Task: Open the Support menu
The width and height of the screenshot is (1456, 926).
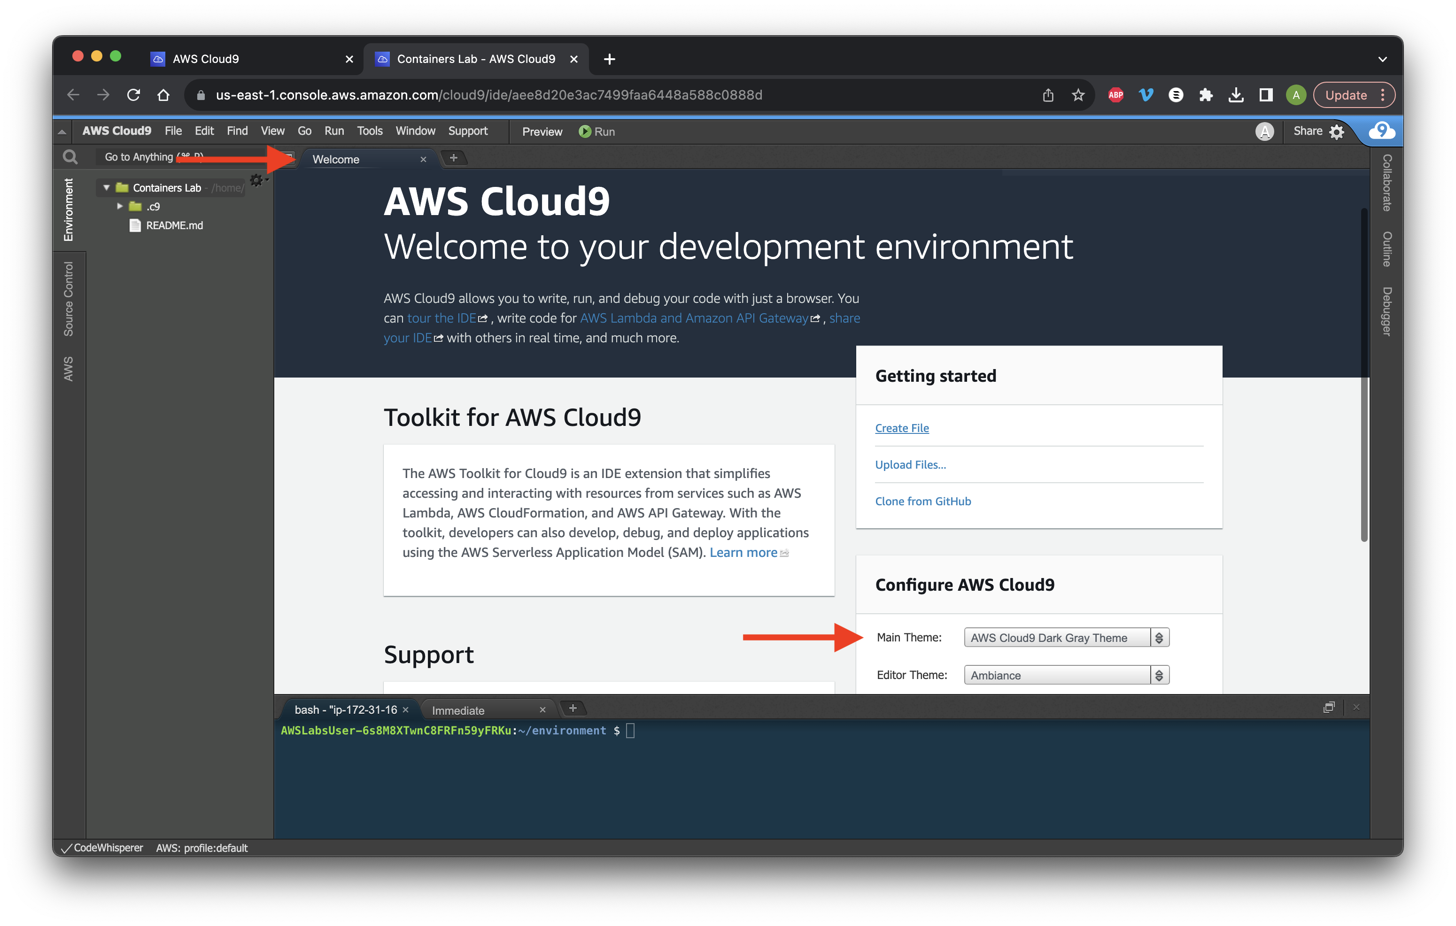Action: click(x=468, y=131)
